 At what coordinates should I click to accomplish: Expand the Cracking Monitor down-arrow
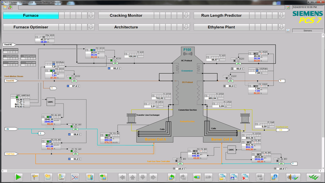(x=186, y=15)
